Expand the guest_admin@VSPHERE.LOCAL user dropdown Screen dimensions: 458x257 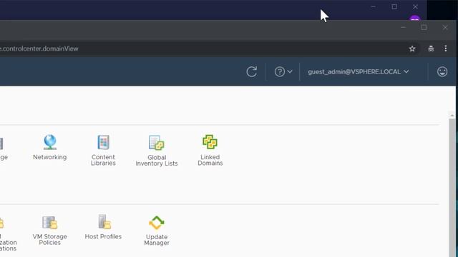[x=359, y=71]
